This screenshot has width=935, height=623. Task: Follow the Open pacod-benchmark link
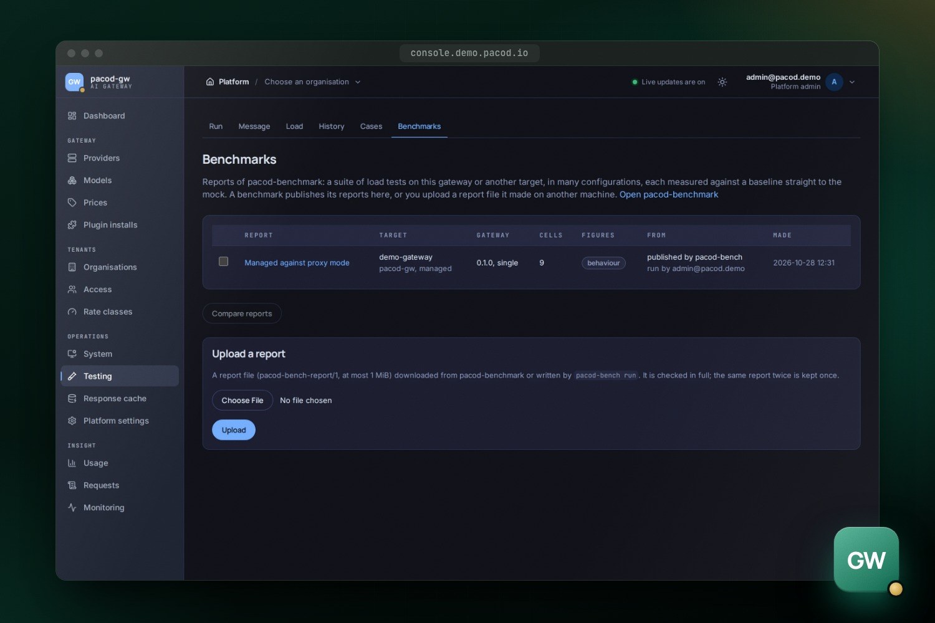point(669,194)
